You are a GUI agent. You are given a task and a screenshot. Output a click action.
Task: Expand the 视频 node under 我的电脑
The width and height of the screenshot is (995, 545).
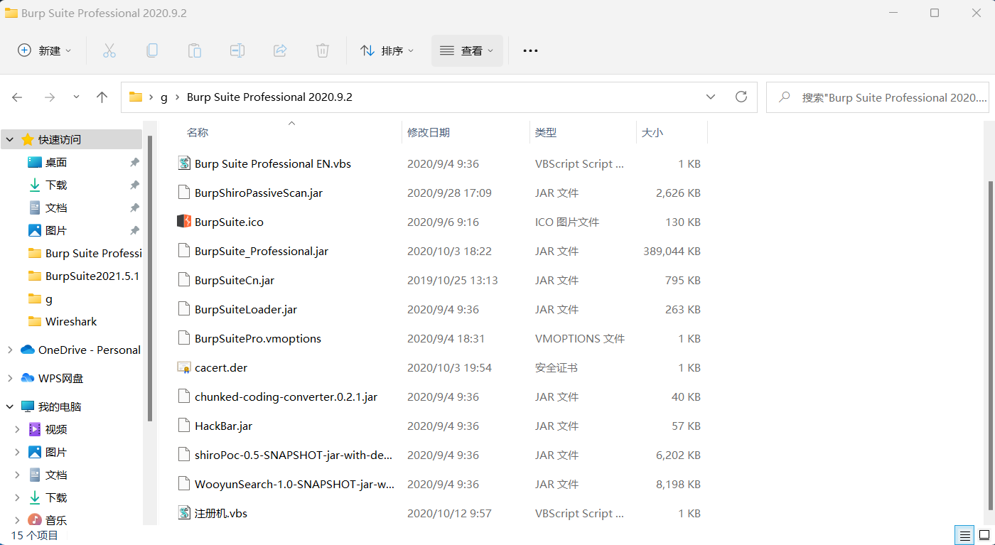coord(18,429)
